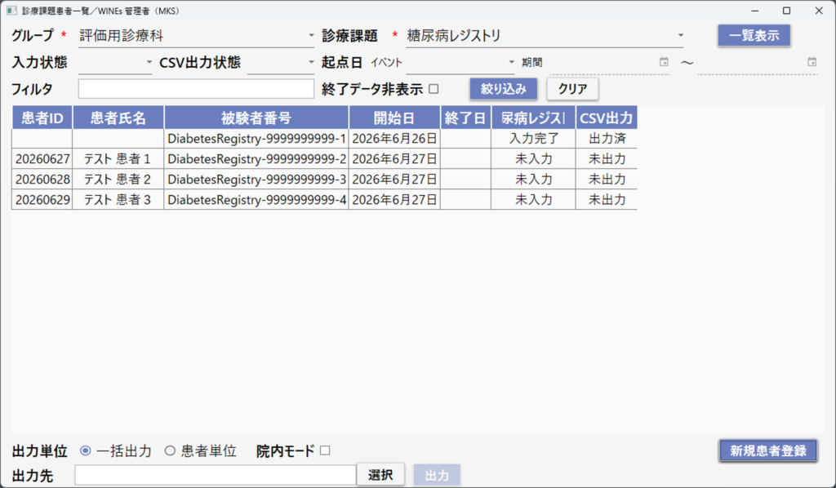
Task: Click patient ID 20260628
Action: tap(42, 179)
